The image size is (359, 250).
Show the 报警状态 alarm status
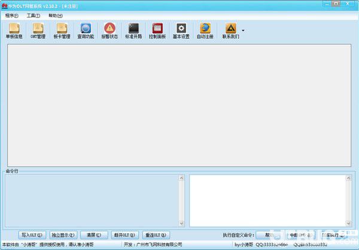109,31
